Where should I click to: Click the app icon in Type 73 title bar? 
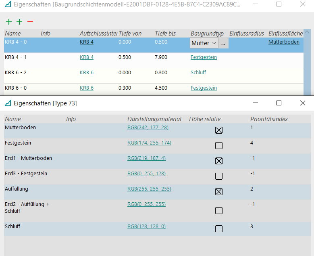coord(8,103)
